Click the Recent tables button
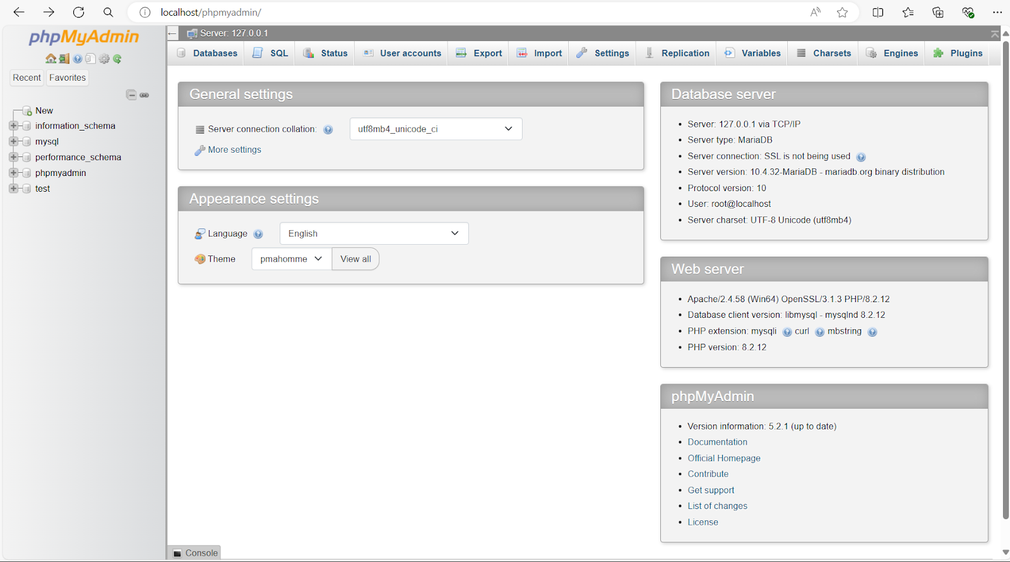 tap(27, 78)
